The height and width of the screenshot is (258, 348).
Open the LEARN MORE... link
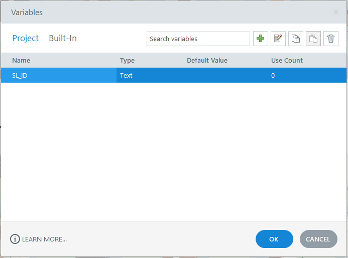pyautogui.click(x=44, y=239)
